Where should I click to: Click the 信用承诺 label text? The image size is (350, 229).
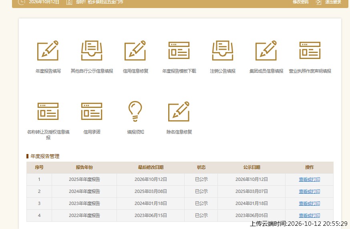coord(92,132)
